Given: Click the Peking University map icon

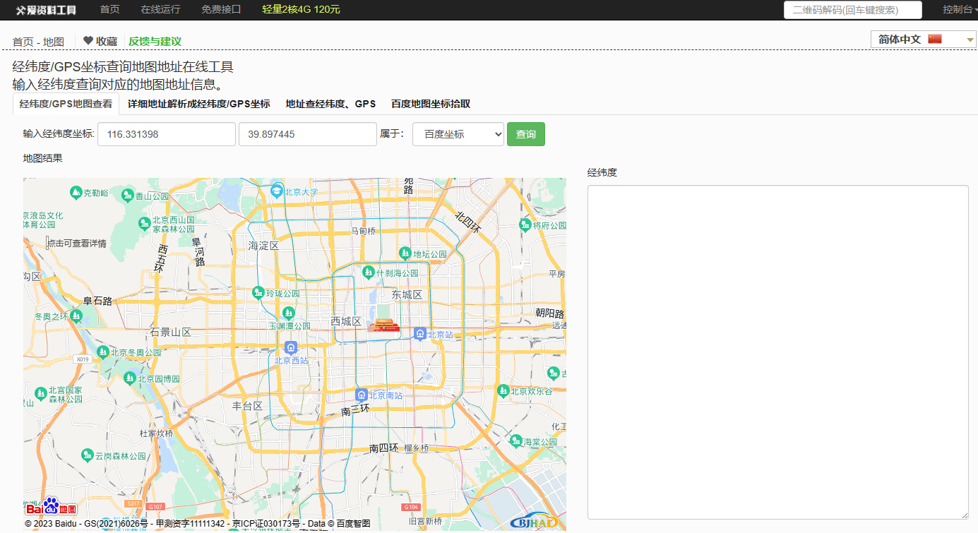Looking at the screenshot, I should click(277, 191).
